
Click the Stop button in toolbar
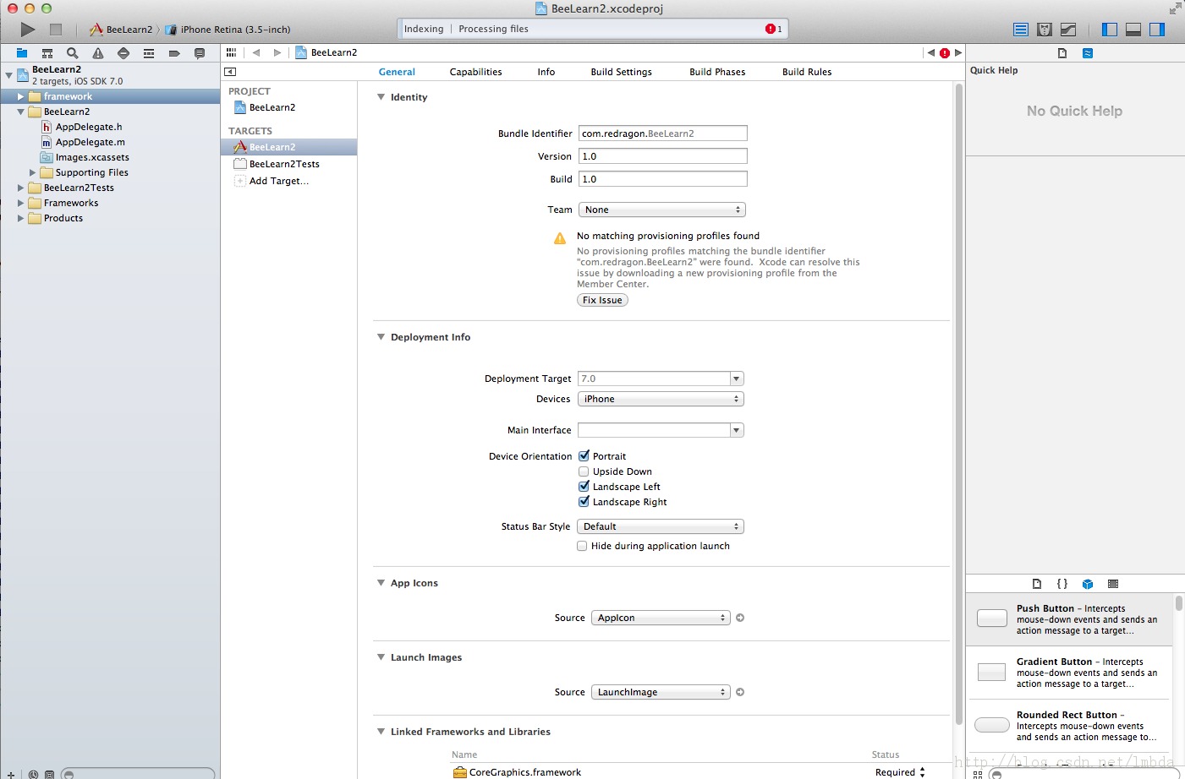(56, 30)
